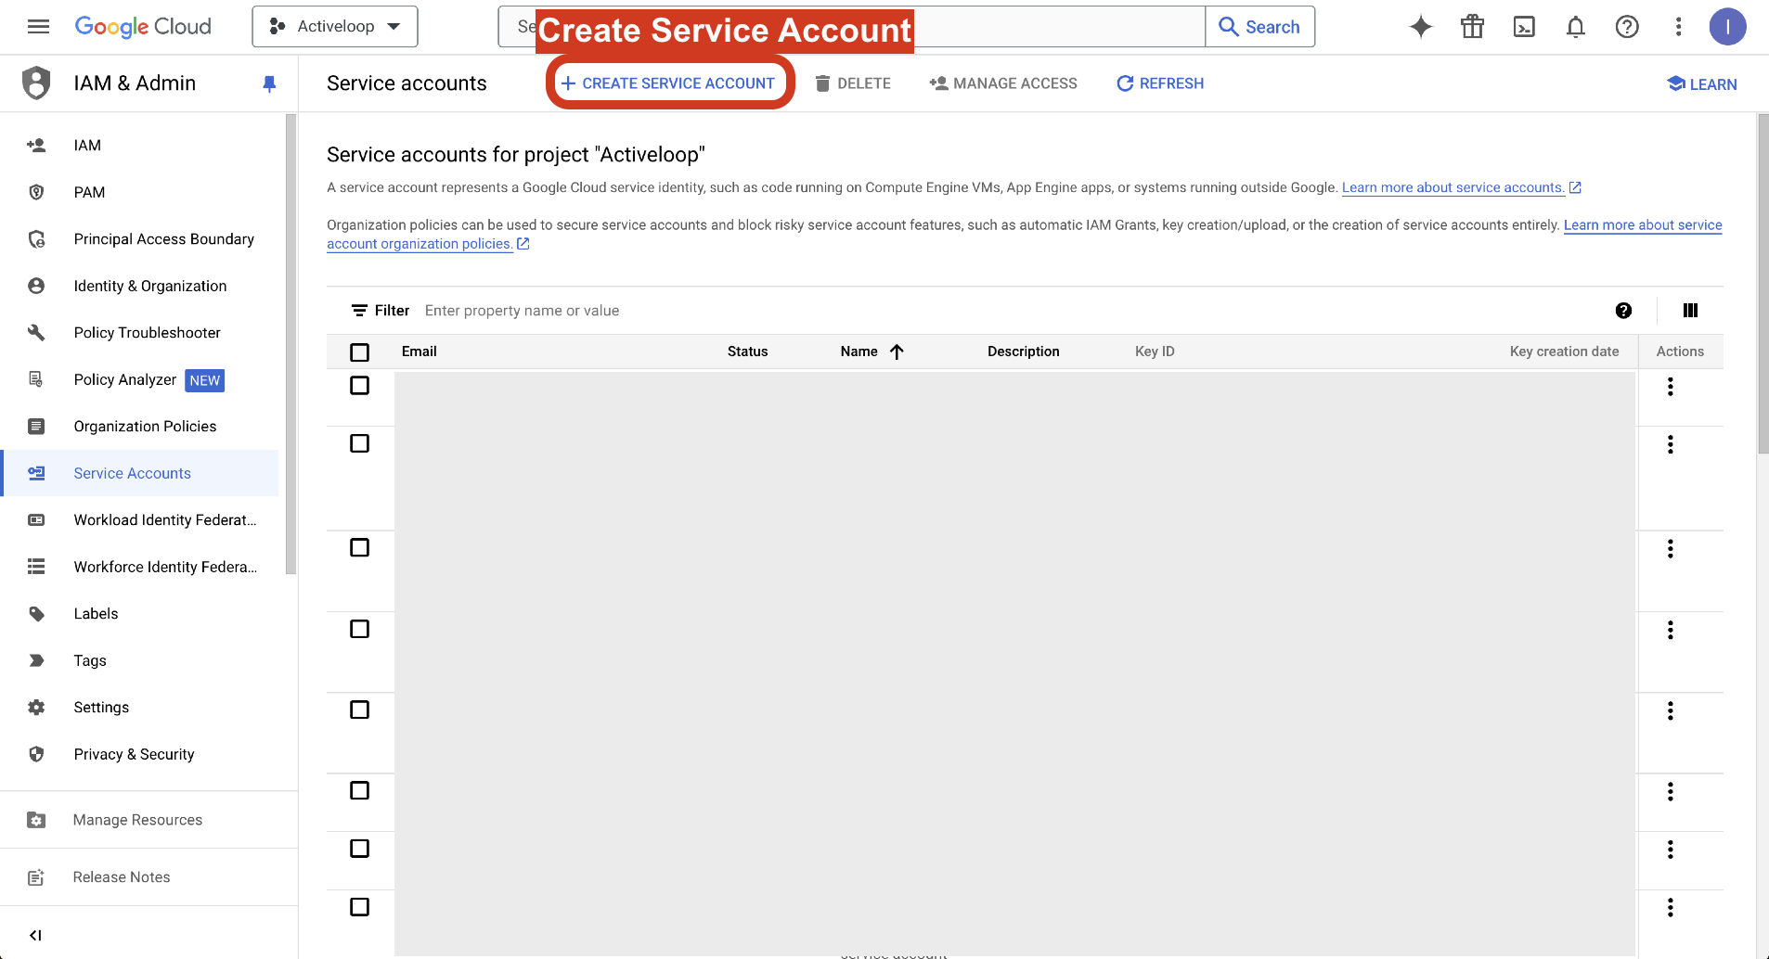Open the column display options icon
This screenshot has width=1769, height=959.
[1690, 311]
